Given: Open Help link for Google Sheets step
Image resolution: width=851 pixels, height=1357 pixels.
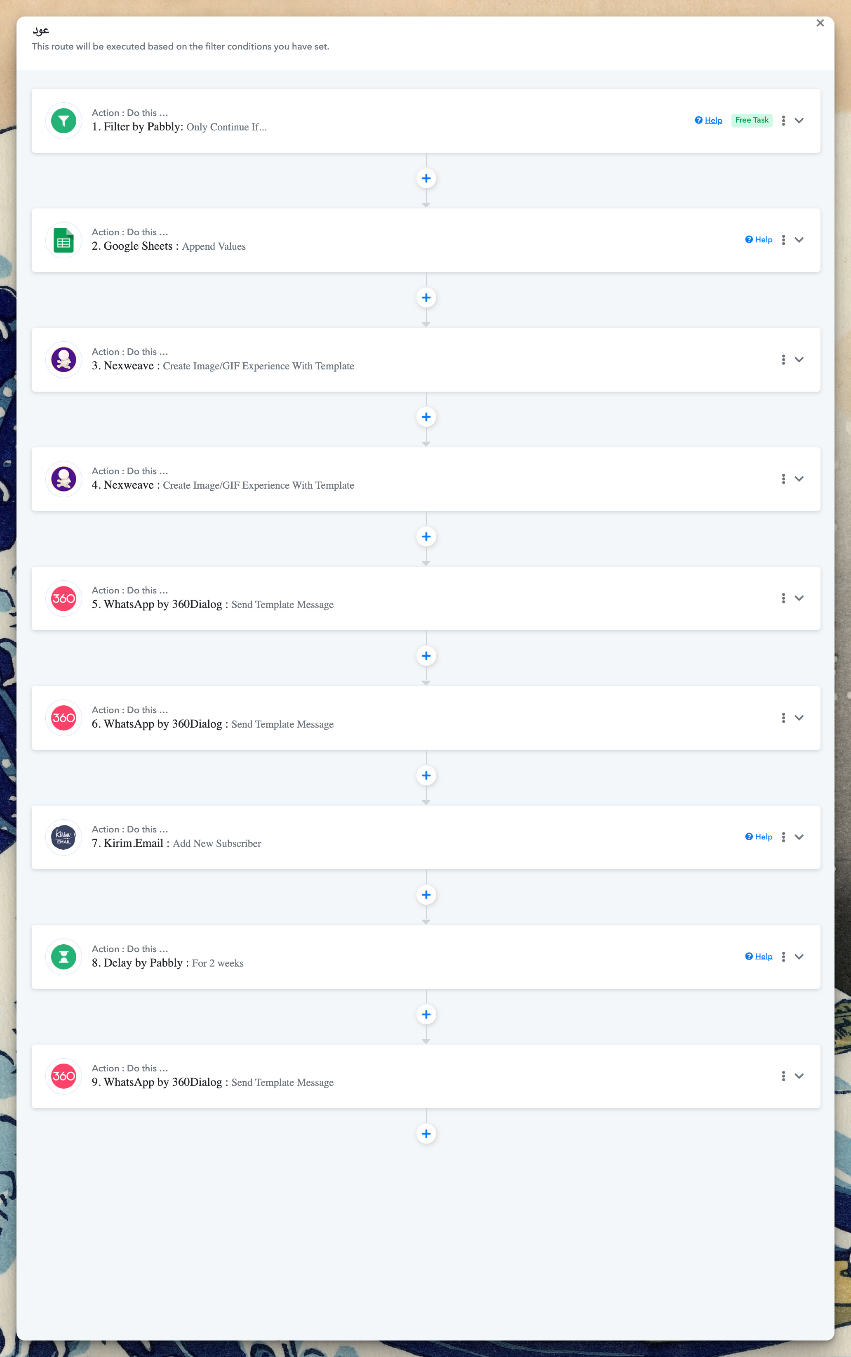Looking at the screenshot, I should [x=759, y=240].
